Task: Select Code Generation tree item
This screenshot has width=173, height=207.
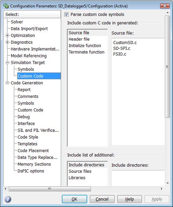Action: pos(27,83)
